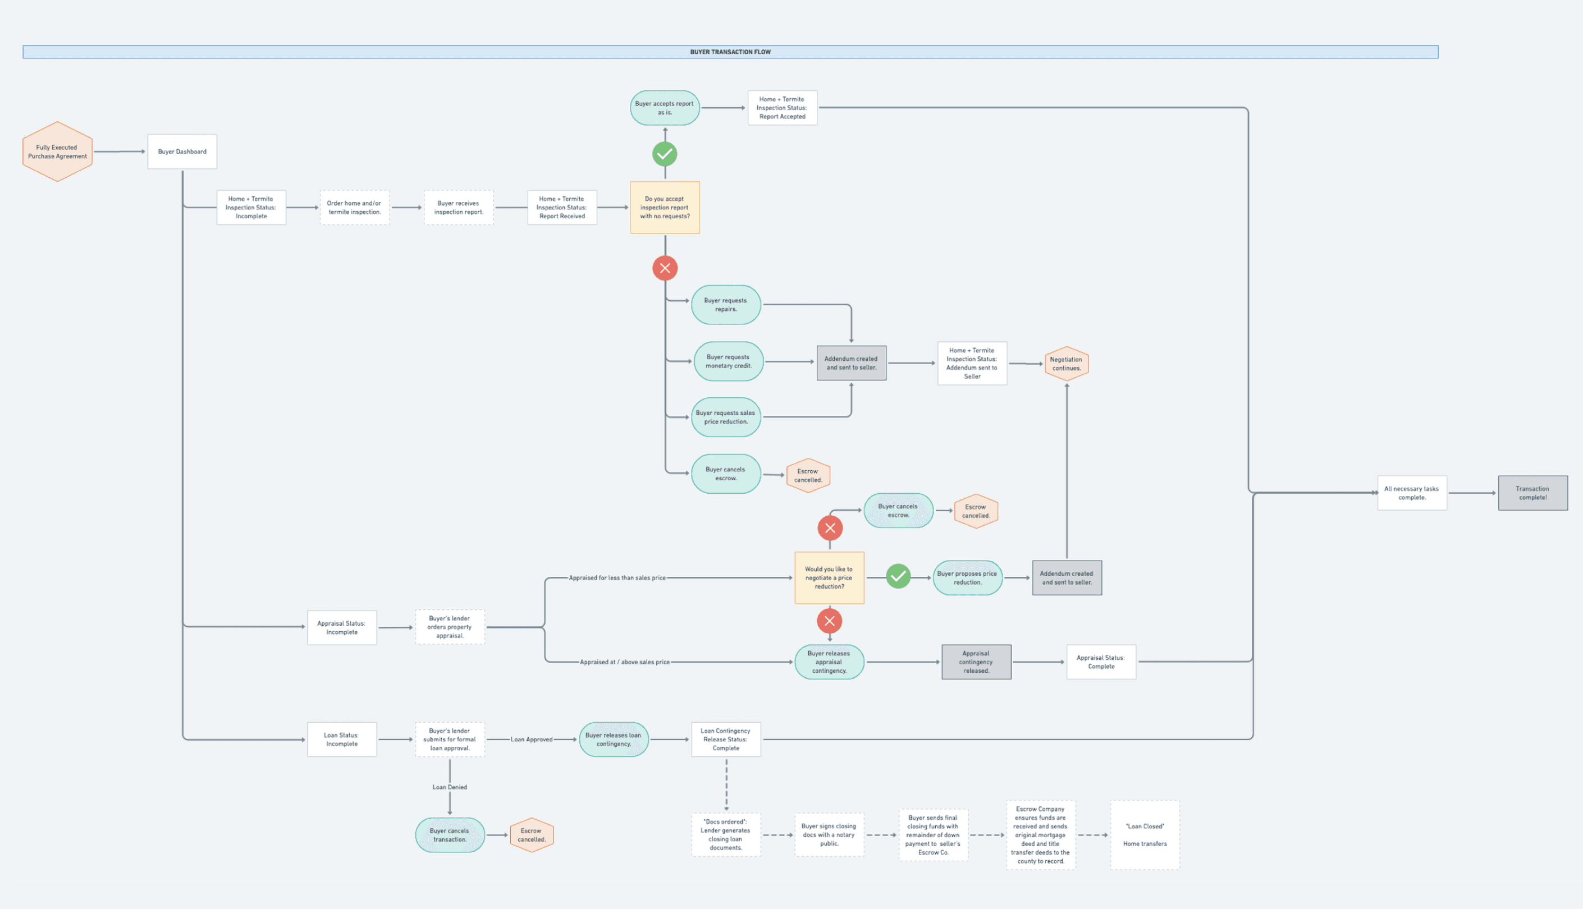
Task: Click Appraisal contingency released box
Action: (976, 662)
